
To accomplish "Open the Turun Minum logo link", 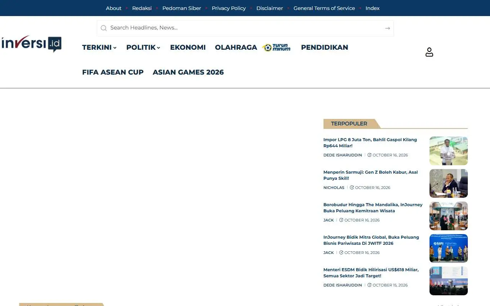I will (x=276, y=47).
